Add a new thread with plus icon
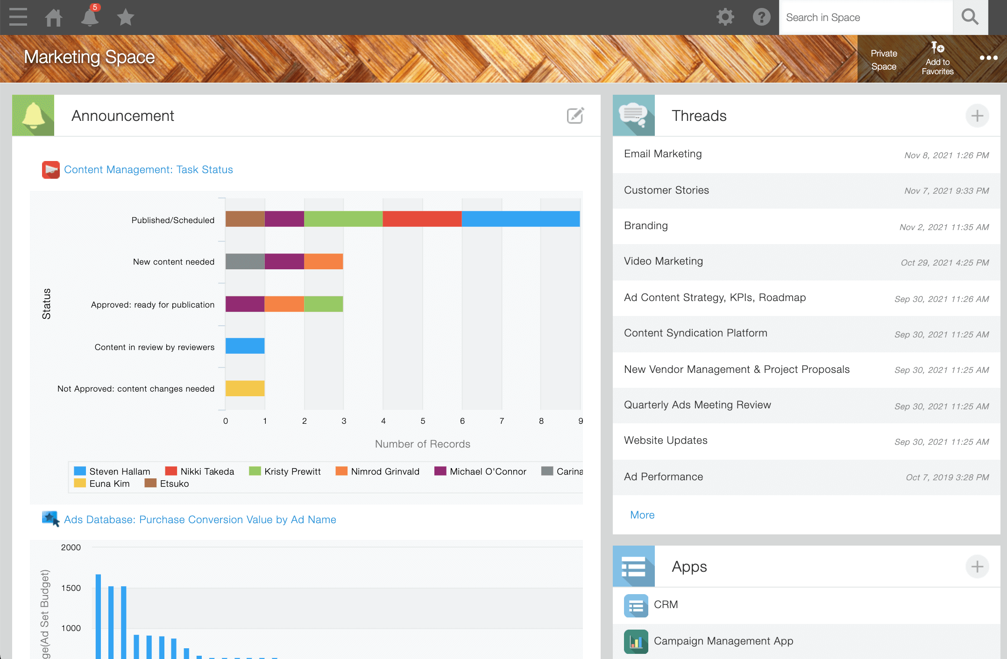 pos(977,116)
